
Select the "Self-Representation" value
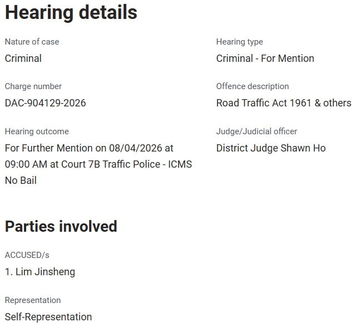48,317
